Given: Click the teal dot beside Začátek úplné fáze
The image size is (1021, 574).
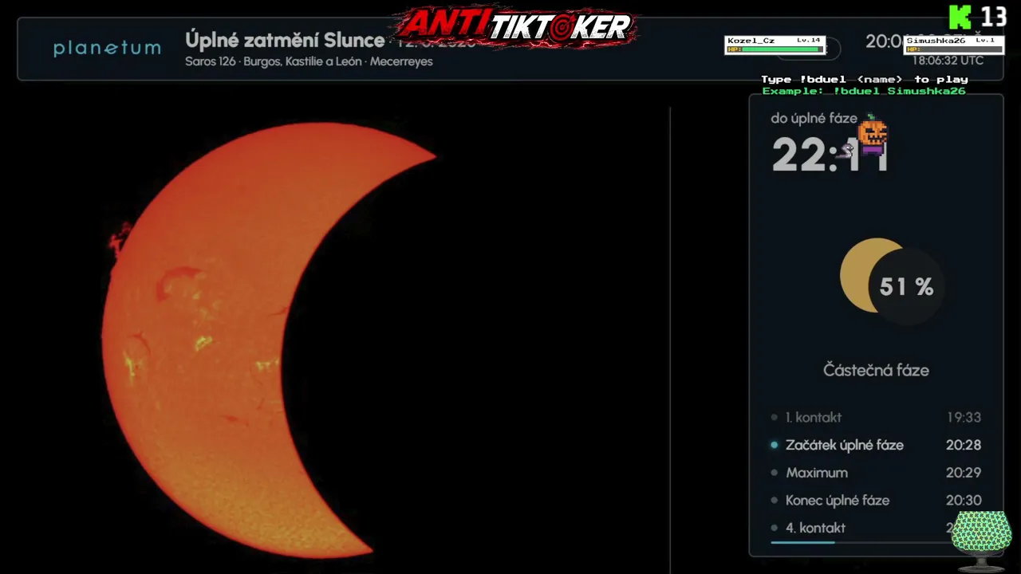Looking at the screenshot, I should pyautogui.click(x=774, y=445).
